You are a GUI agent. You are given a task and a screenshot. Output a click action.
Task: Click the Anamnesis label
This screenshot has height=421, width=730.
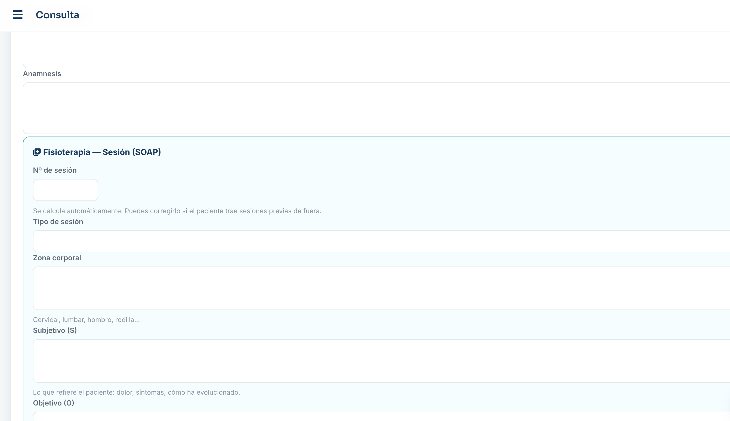(x=42, y=74)
